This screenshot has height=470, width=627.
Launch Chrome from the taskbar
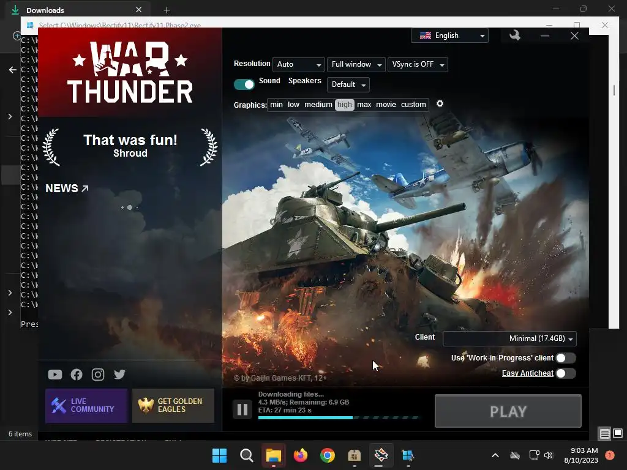(x=328, y=455)
